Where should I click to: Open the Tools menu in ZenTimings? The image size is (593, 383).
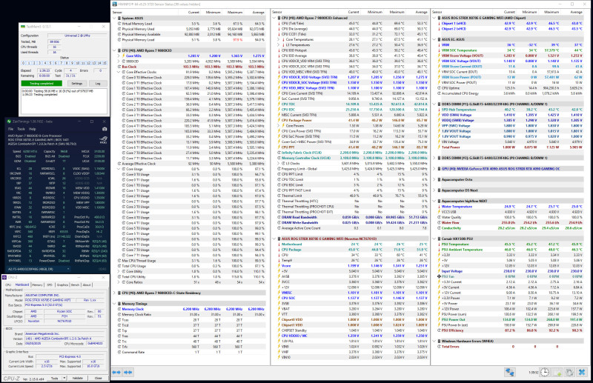(x=21, y=129)
